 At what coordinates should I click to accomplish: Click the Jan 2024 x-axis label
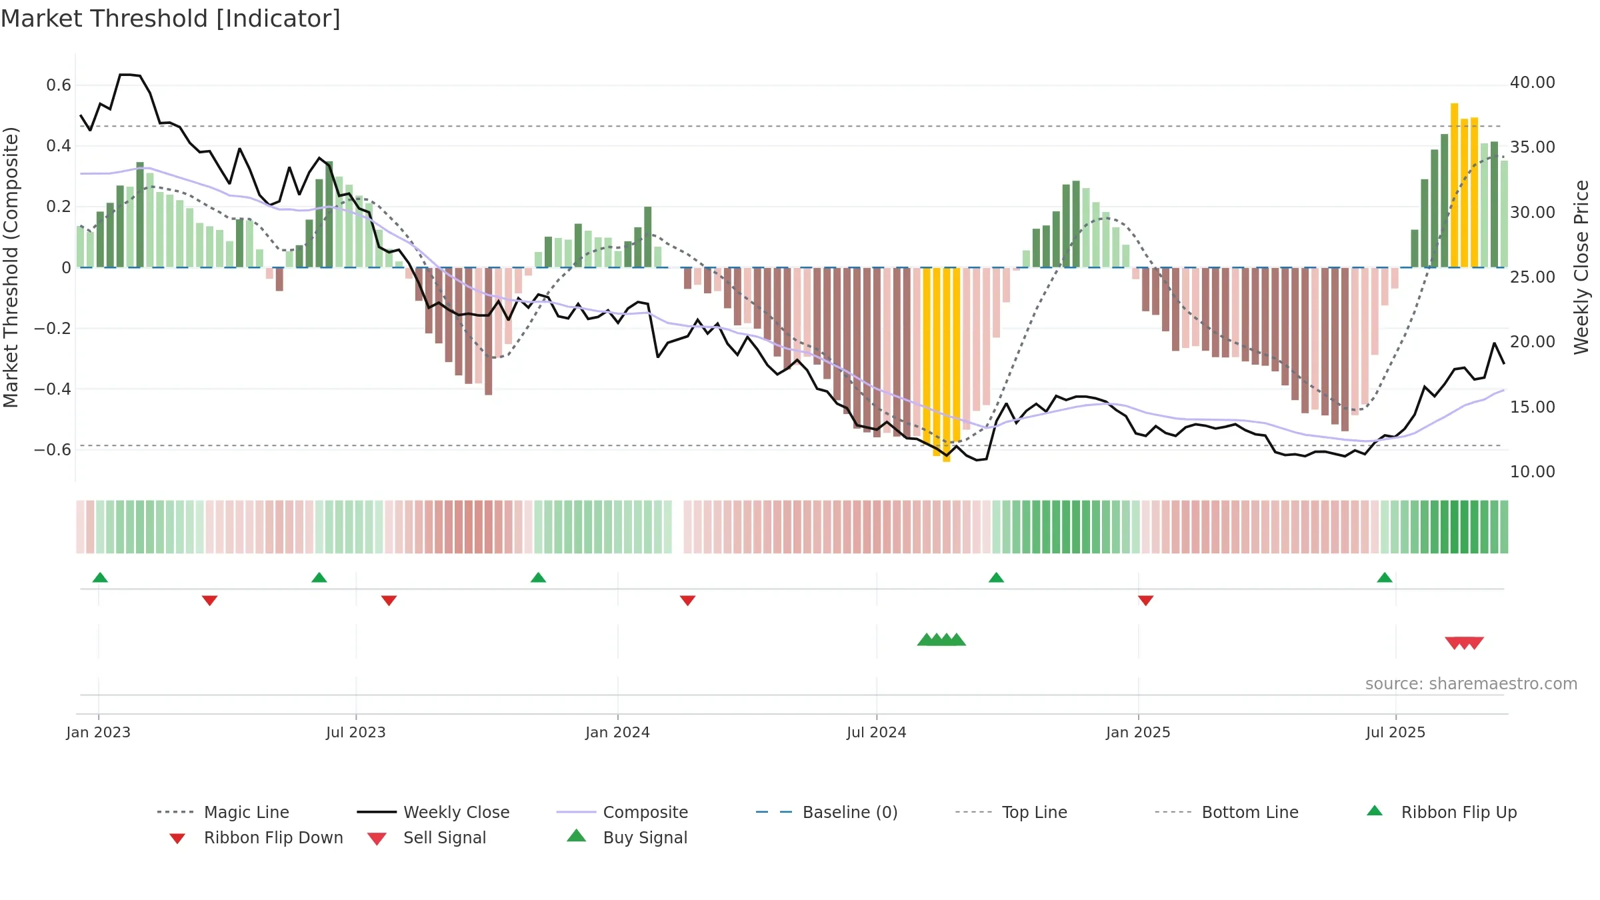(618, 732)
